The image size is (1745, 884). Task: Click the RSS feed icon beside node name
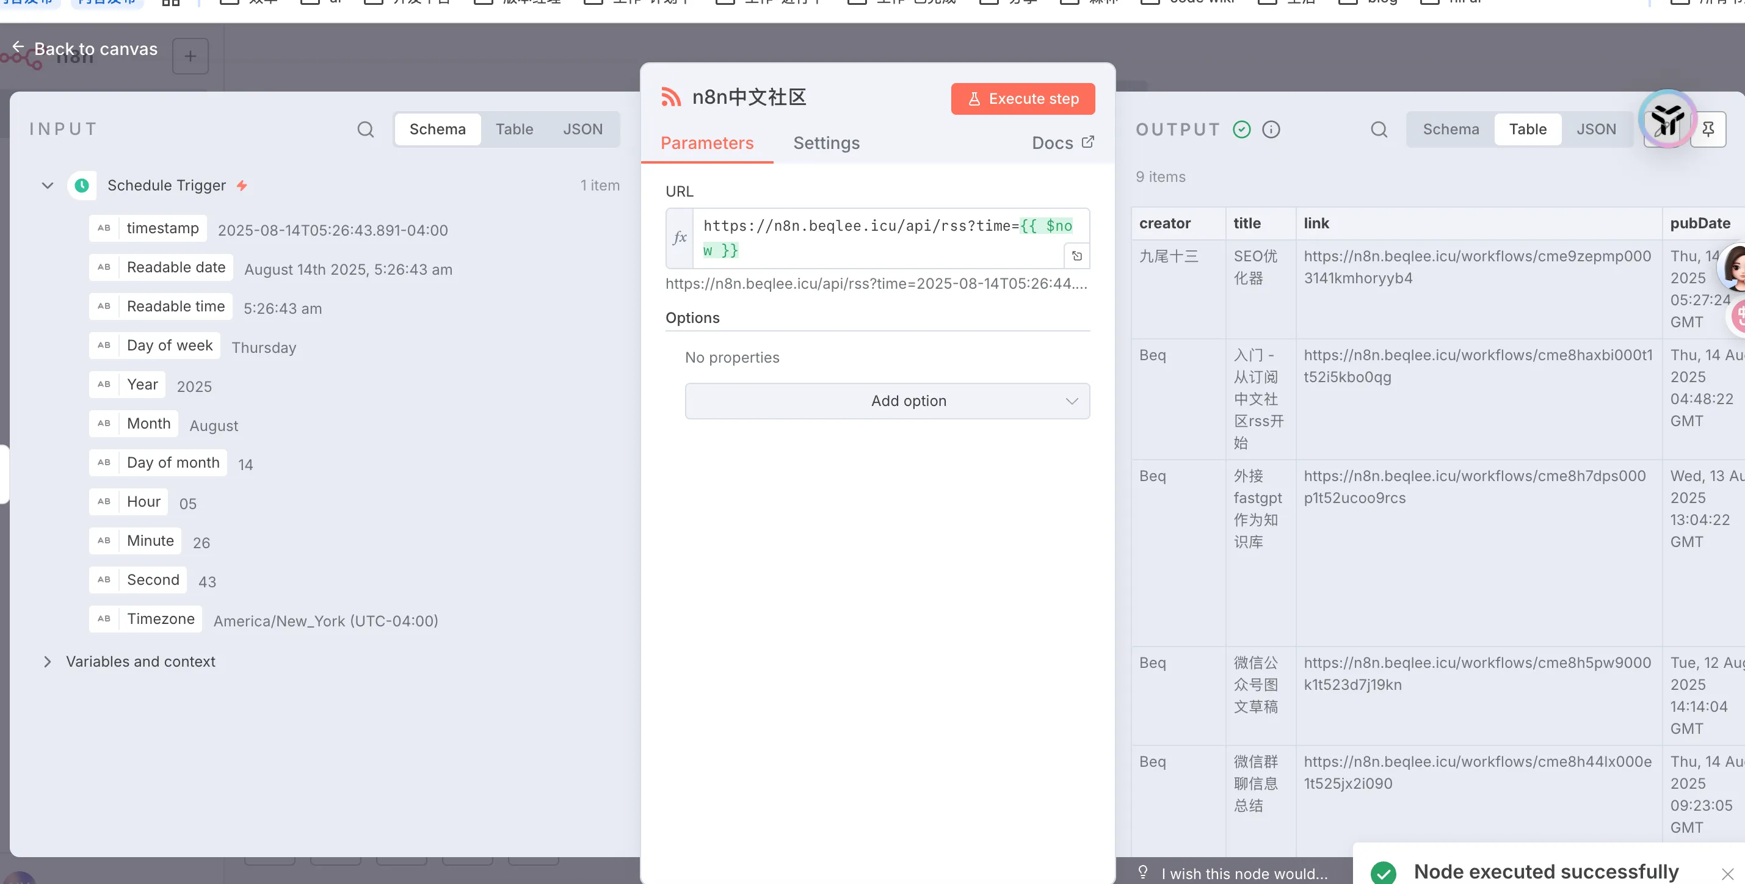[670, 97]
